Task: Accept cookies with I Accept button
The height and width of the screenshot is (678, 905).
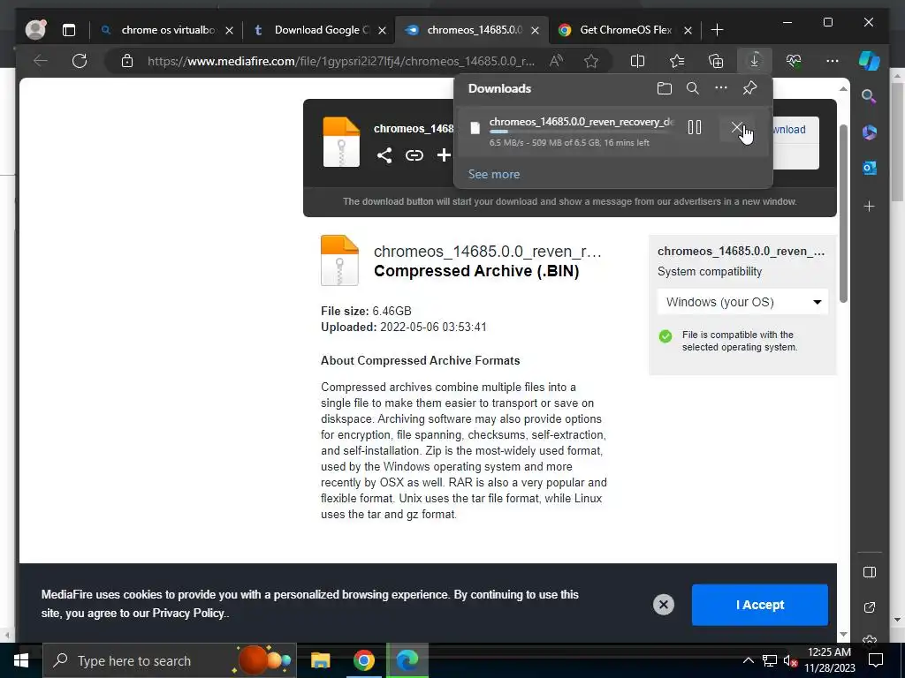Action: coord(759,605)
